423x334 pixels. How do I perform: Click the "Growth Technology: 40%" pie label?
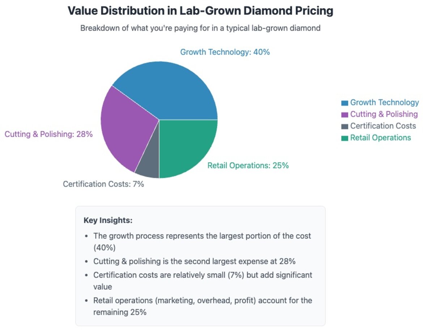[225, 52]
